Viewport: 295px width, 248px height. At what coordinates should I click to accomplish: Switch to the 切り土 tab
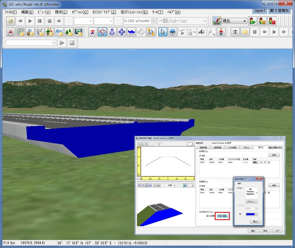246,148
